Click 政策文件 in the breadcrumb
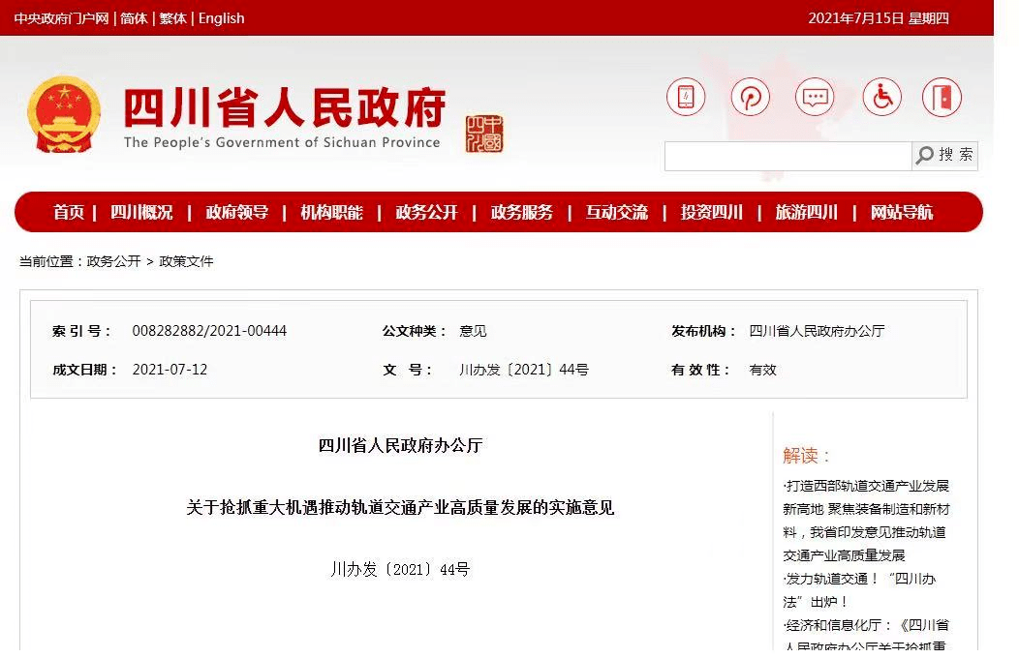The height and width of the screenshot is (658, 1019). click(x=186, y=261)
